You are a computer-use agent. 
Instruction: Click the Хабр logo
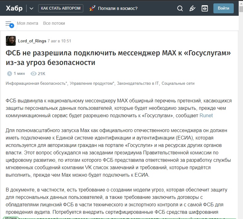(14, 8)
